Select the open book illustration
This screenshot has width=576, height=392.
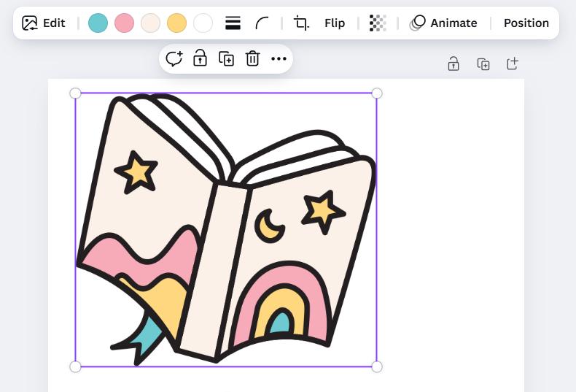tap(226, 230)
